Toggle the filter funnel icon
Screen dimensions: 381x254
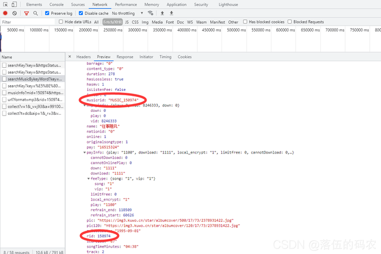tap(26, 13)
